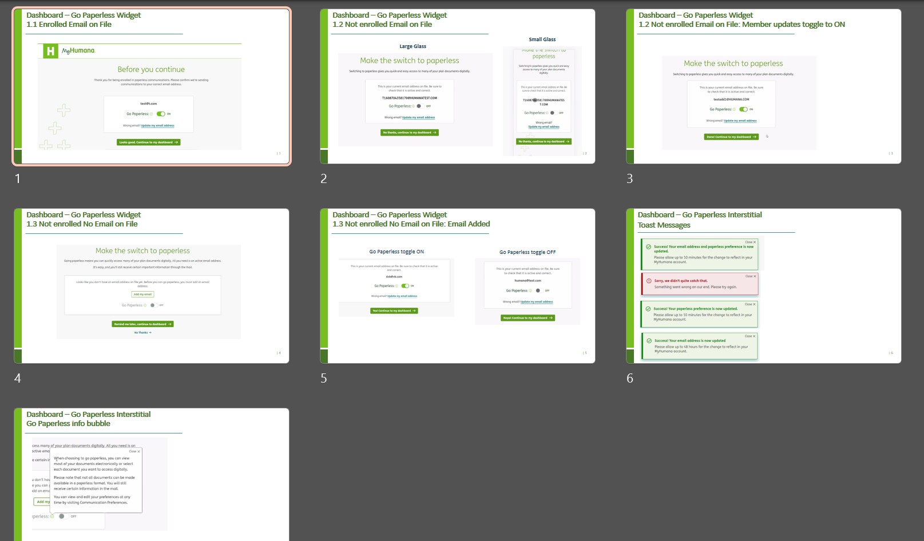
Task: Select slide 2 thumbnail with Large Glass and Small Glass
Action: pos(458,86)
